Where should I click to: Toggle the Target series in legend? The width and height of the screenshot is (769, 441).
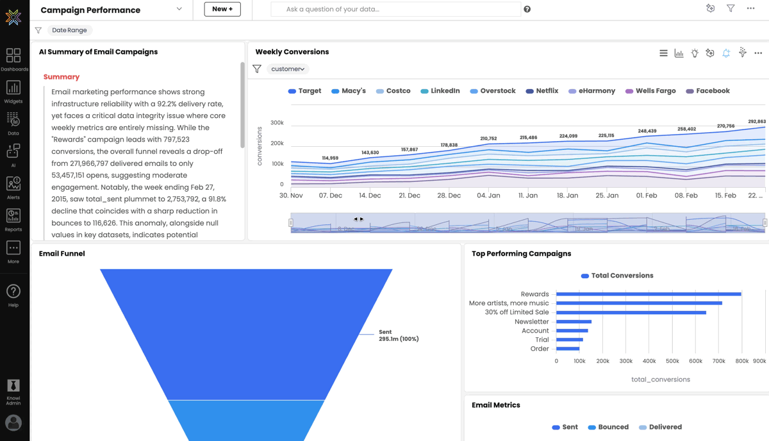coord(304,91)
